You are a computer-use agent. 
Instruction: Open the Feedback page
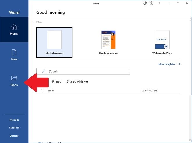[x=14, y=128]
